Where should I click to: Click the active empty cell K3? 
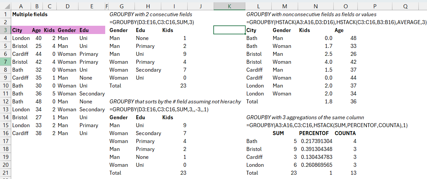(x=229, y=30)
